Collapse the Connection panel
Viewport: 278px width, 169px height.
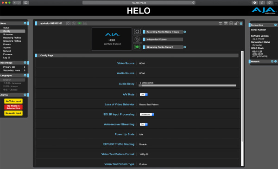(275, 25)
